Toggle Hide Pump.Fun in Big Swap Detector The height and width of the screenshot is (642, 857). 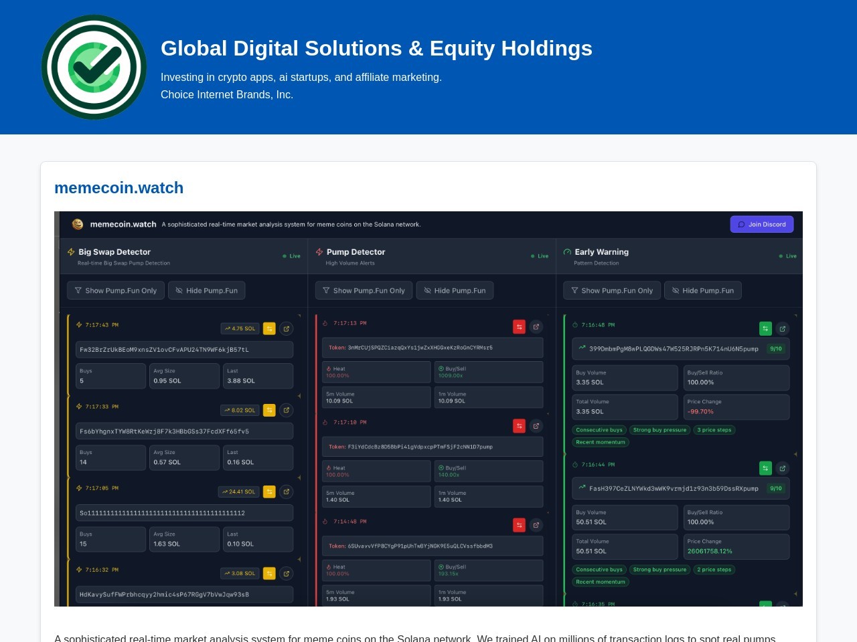pyautogui.click(x=206, y=290)
